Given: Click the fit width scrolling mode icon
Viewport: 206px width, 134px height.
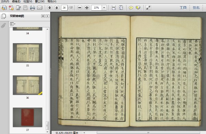Looking at the screenshot, I should point(114,8).
